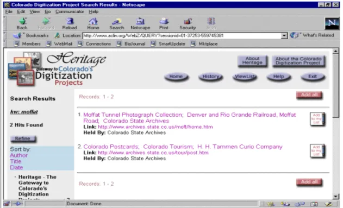
Task: Open the tour/post.htm archives link
Action: 153,153
